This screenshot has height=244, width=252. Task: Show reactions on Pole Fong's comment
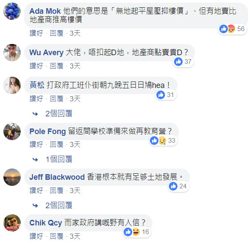[163, 141]
